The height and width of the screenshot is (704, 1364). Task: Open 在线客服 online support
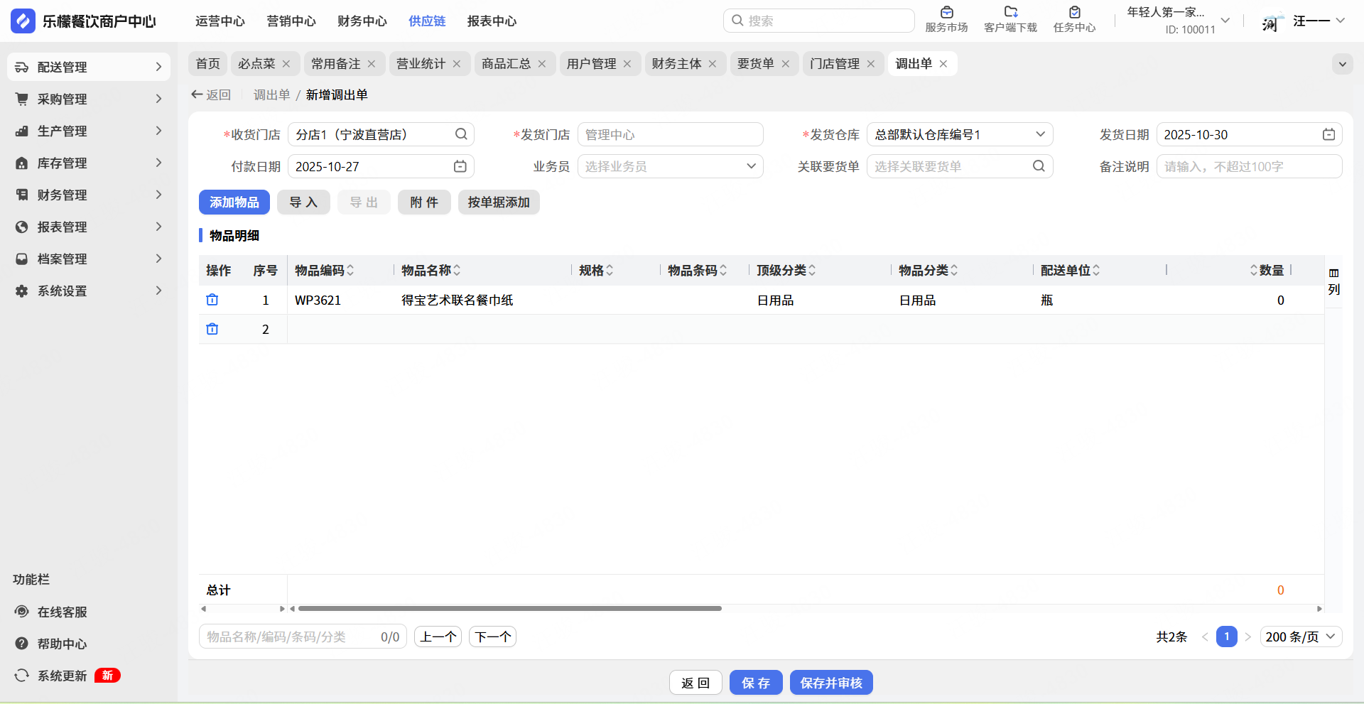(x=62, y=612)
